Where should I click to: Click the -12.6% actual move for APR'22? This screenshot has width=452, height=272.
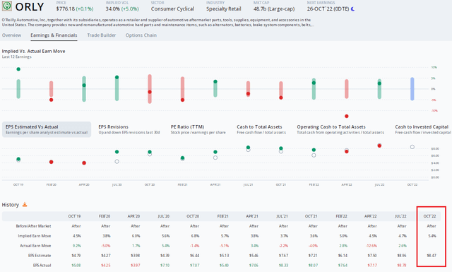click(371, 246)
